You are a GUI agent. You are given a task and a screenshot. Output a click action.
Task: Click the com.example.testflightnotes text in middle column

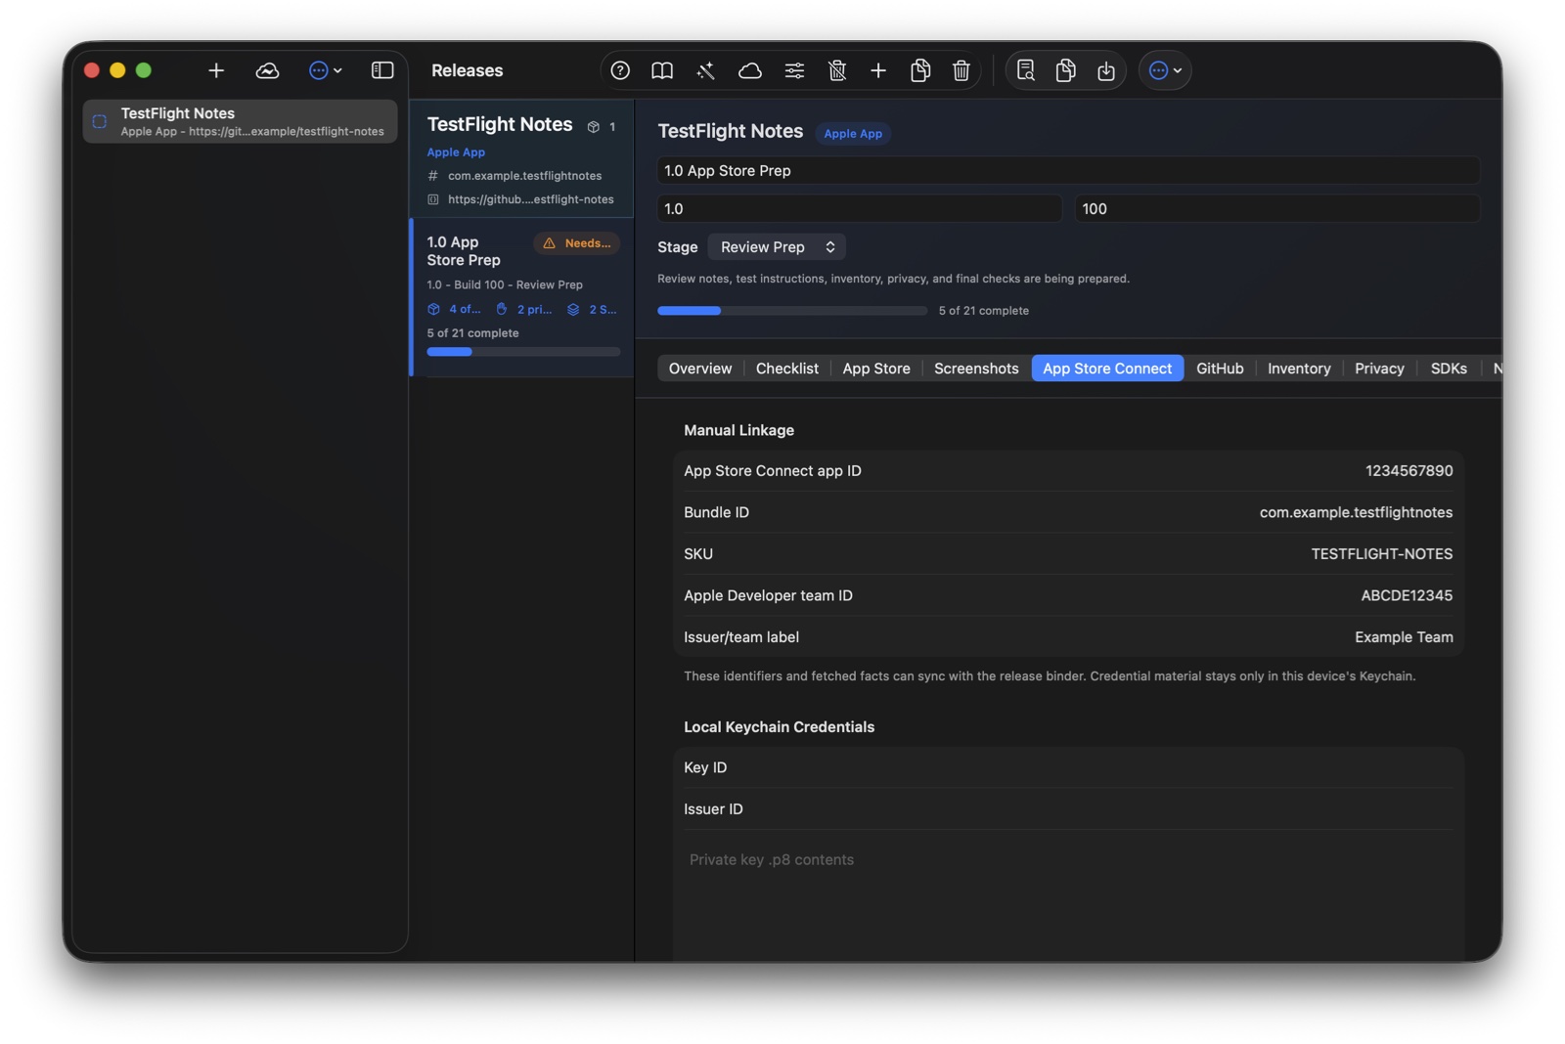click(524, 176)
